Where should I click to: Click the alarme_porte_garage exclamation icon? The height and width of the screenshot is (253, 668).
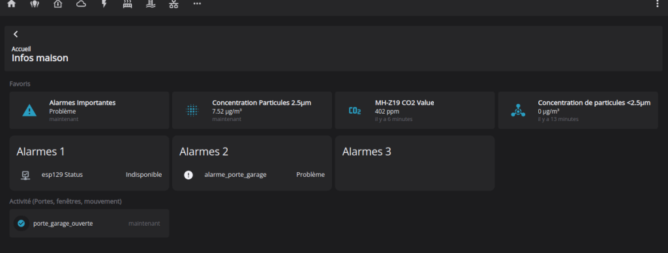(x=189, y=175)
